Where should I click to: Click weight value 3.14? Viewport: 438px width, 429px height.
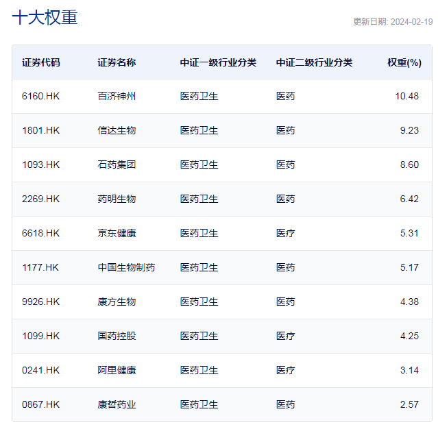[x=409, y=370]
